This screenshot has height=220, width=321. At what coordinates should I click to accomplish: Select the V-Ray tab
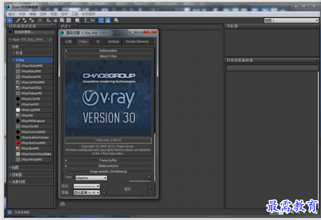83,41
